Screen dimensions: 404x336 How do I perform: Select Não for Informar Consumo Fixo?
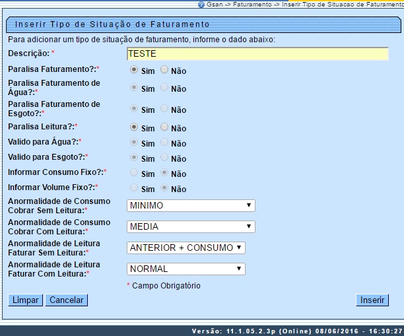164,173
